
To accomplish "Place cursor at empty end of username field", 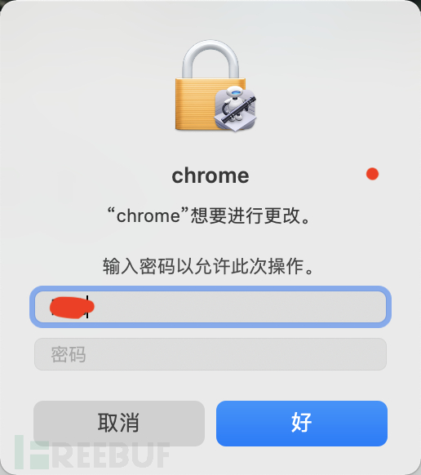I will (x=237, y=307).
